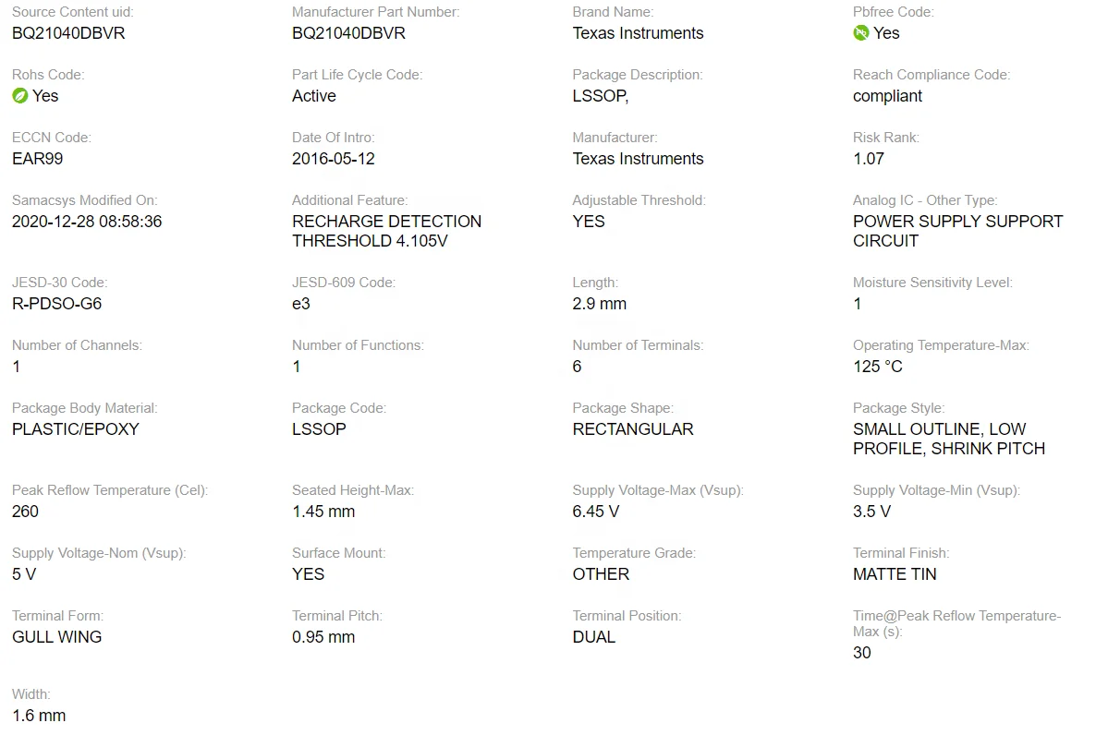Click the green Pbfree icon
The width and height of the screenshot is (1096, 735).
(861, 33)
